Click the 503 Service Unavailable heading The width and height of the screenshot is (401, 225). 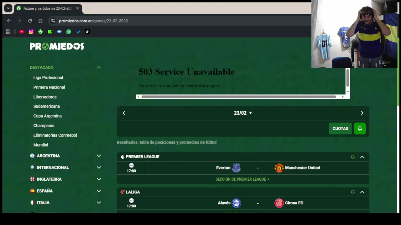pos(186,72)
